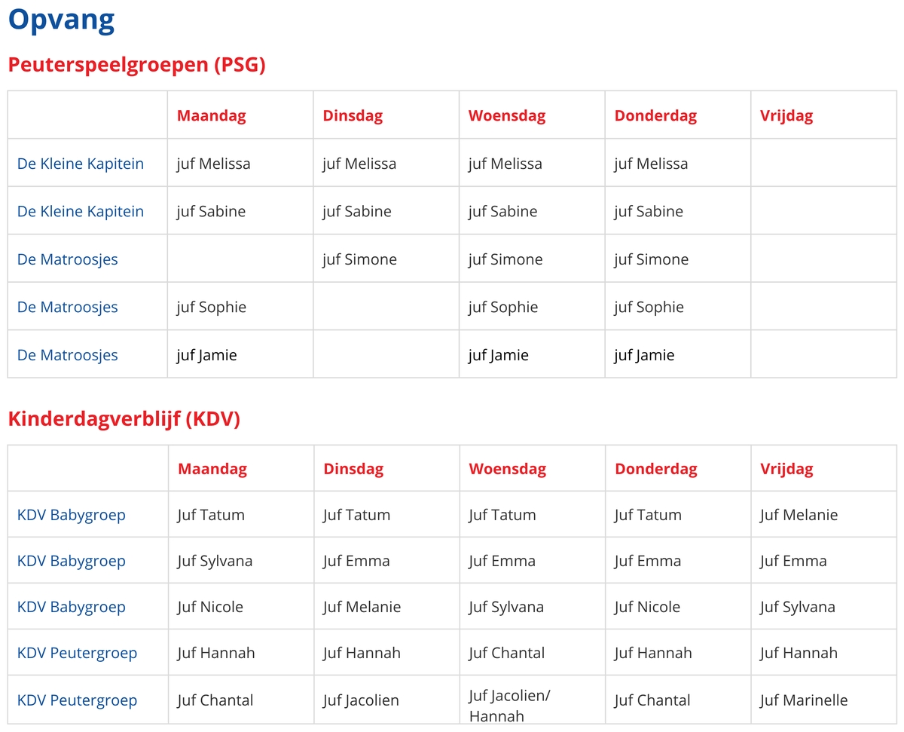Click the Opvang page title

tap(62, 20)
